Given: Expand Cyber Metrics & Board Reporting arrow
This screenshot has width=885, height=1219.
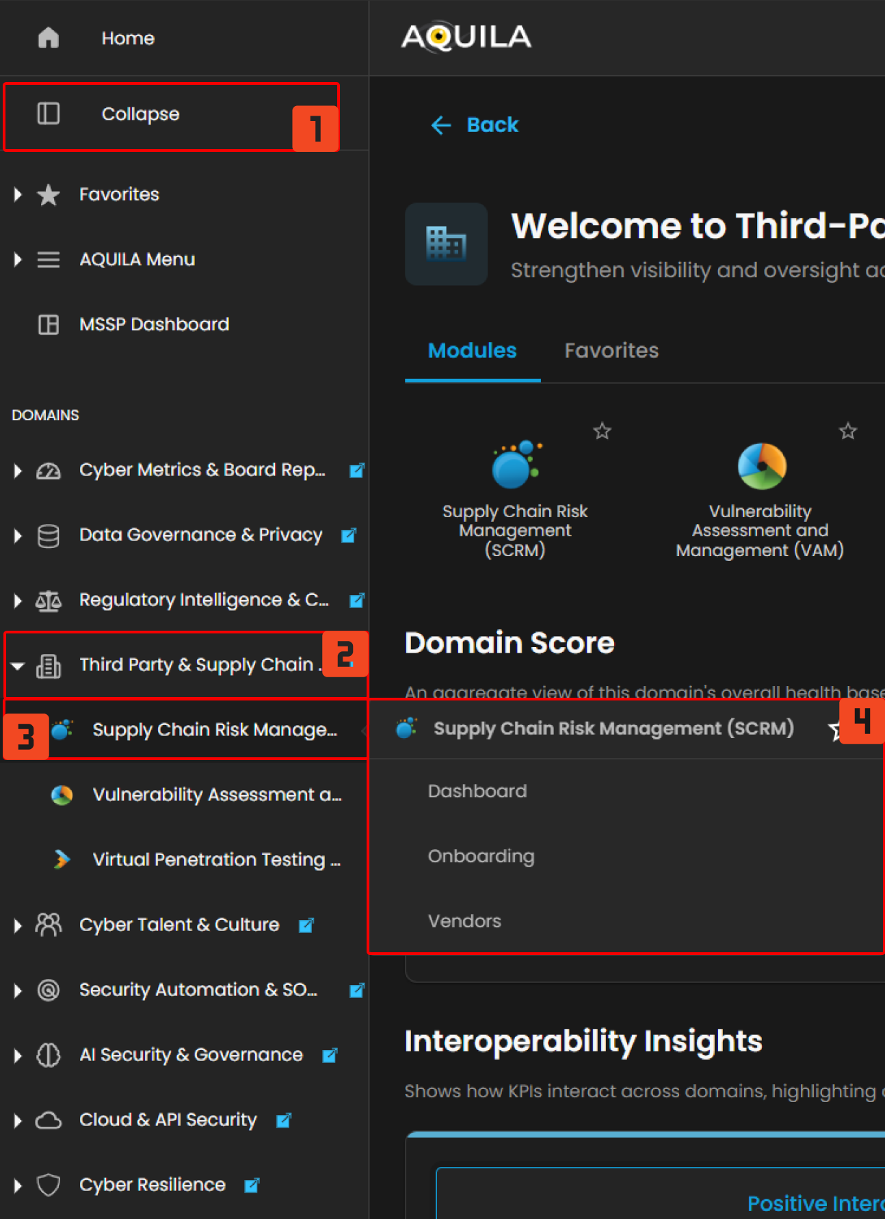Looking at the screenshot, I should click(x=18, y=470).
